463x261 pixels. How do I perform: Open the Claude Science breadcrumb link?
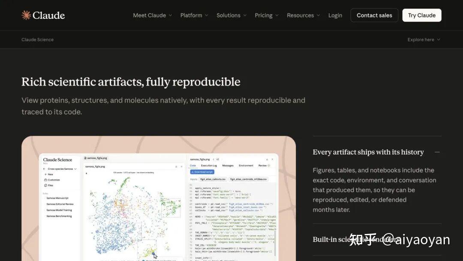coord(37,39)
